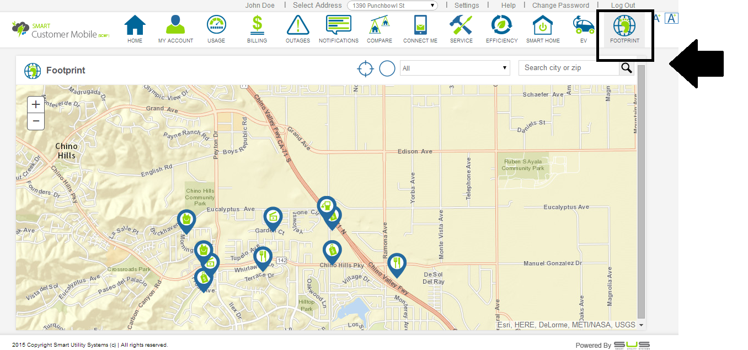Screen dimensions: 748x350
Task: Expand the map attribution arrow
Action: [640, 325]
